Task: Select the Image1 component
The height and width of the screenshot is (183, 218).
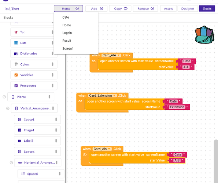Action: [x=37, y=130]
